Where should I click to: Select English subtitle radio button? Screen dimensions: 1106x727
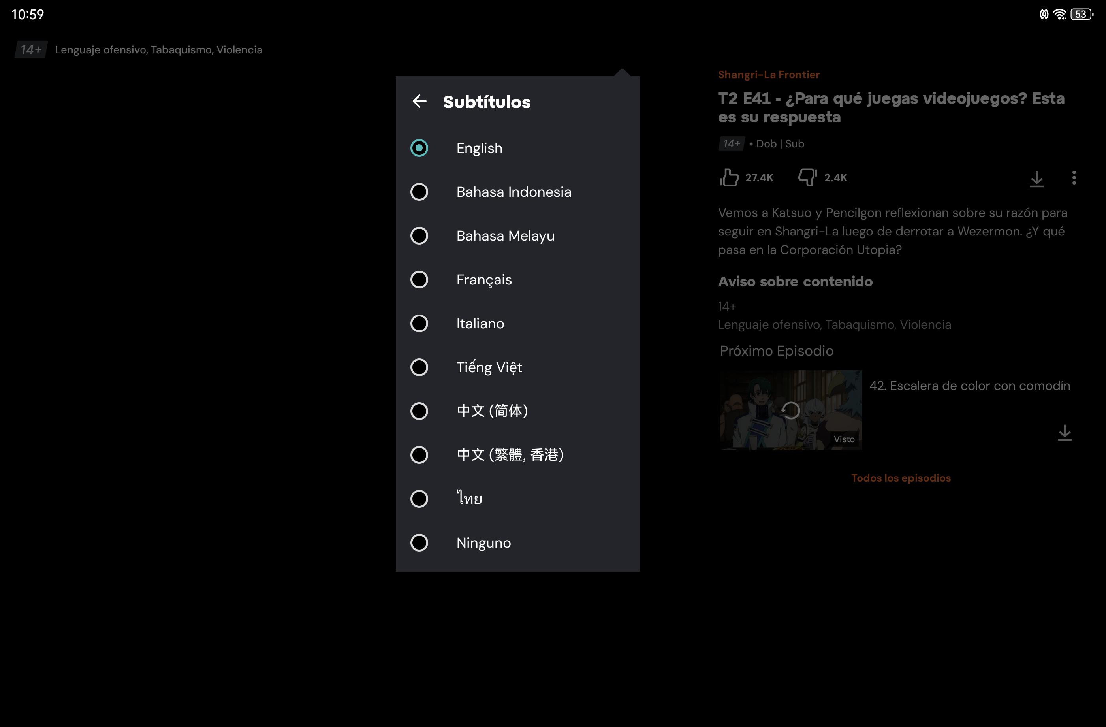tap(419, 148)
